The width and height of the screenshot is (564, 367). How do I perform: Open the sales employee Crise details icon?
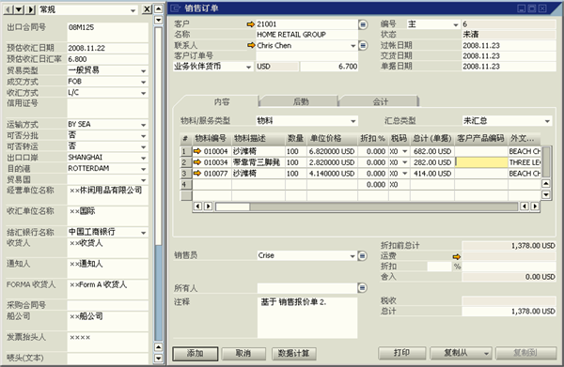[363, 255]
